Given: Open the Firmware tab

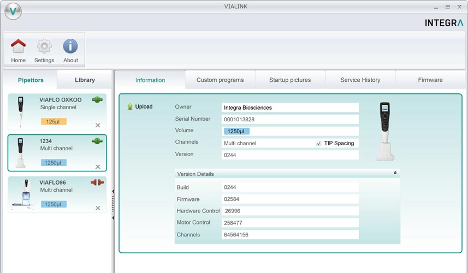Looking at the screenshot, I should tap(430, 80).
